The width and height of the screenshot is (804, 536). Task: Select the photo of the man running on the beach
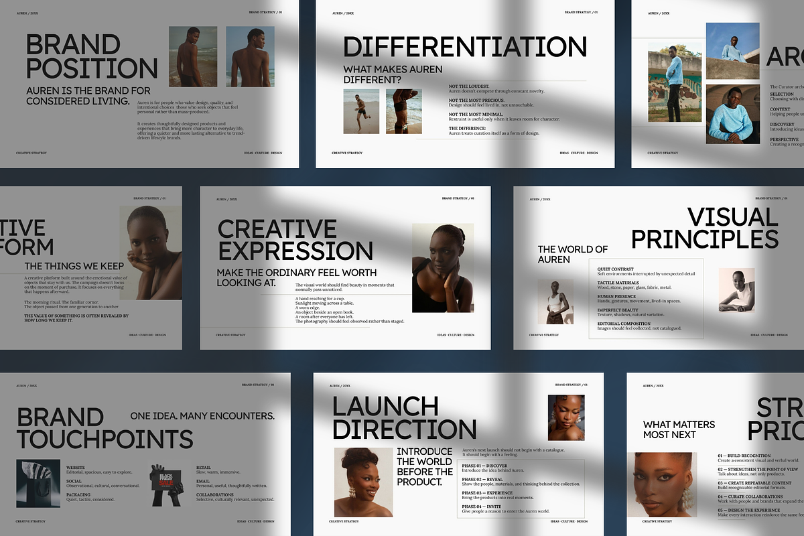pos(361,111)
